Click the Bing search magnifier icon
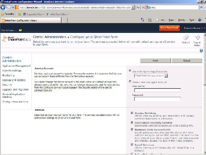 201,7
